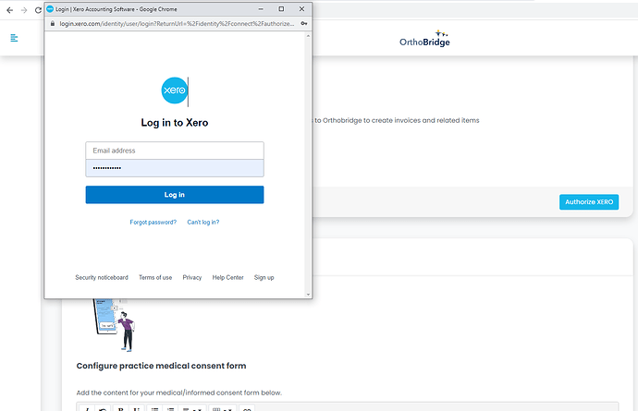
Task: Click the OrthoBridge logo
Action: (424, 39)
